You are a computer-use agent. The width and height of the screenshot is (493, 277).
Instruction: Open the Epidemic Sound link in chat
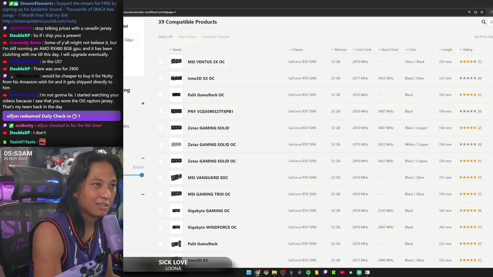click(x=40, y=21)
